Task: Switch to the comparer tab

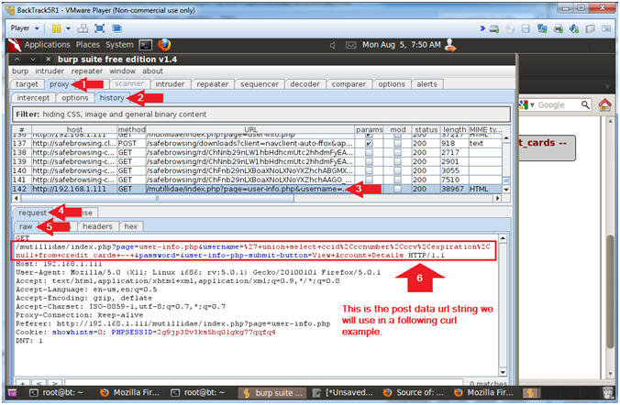Action: pyautogui.click(x=349, y=84)
